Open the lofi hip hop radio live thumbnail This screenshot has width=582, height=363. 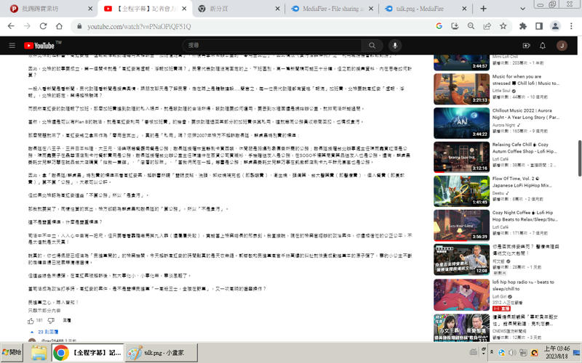(x=461, y=295)
